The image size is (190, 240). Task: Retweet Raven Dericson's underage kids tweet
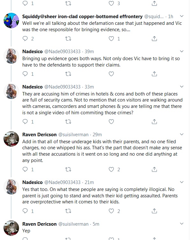[68, 169]
